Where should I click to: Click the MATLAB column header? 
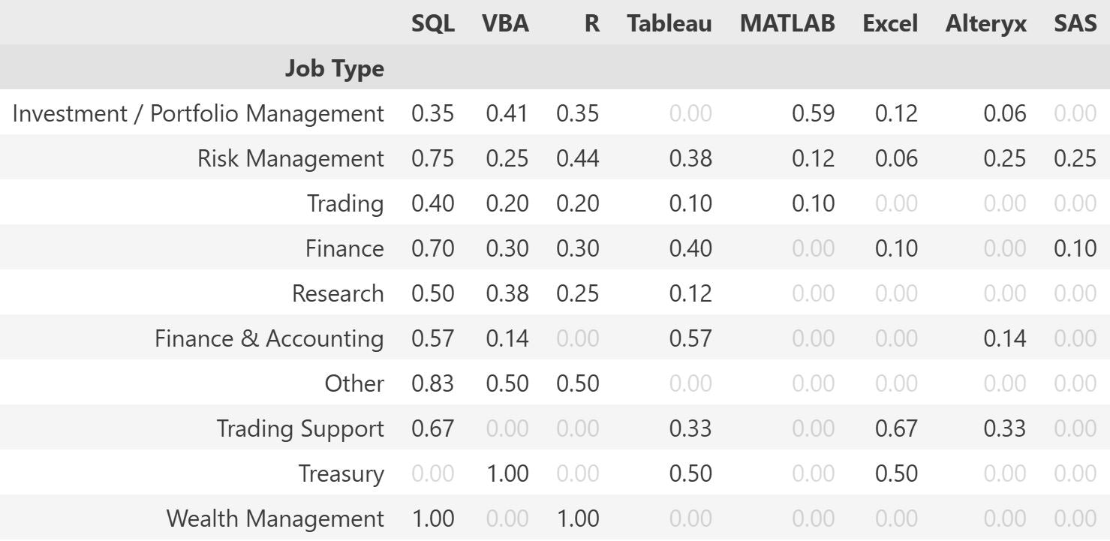point(787,23)
